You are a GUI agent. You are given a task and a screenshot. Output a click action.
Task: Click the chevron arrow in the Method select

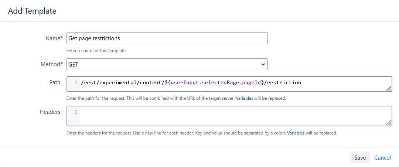pyautogui.click(x=263, y=64)
